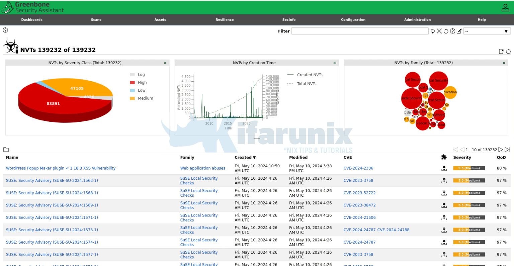View details for CVE-2024-2336
This screenshot has height=266, width=514.
point(358,168)
